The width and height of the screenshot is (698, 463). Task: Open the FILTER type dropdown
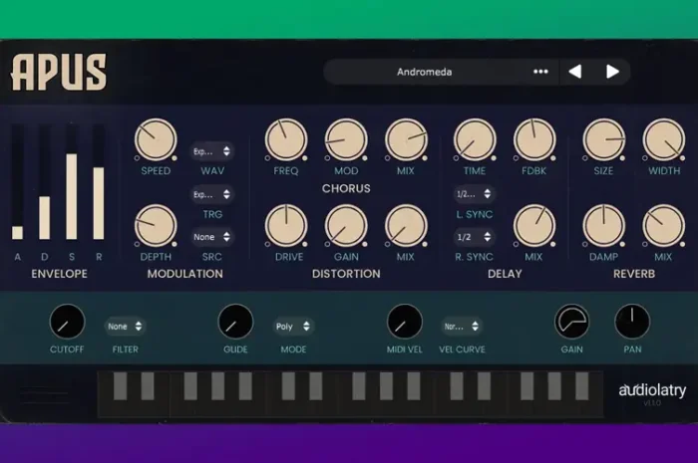point(125,327)
